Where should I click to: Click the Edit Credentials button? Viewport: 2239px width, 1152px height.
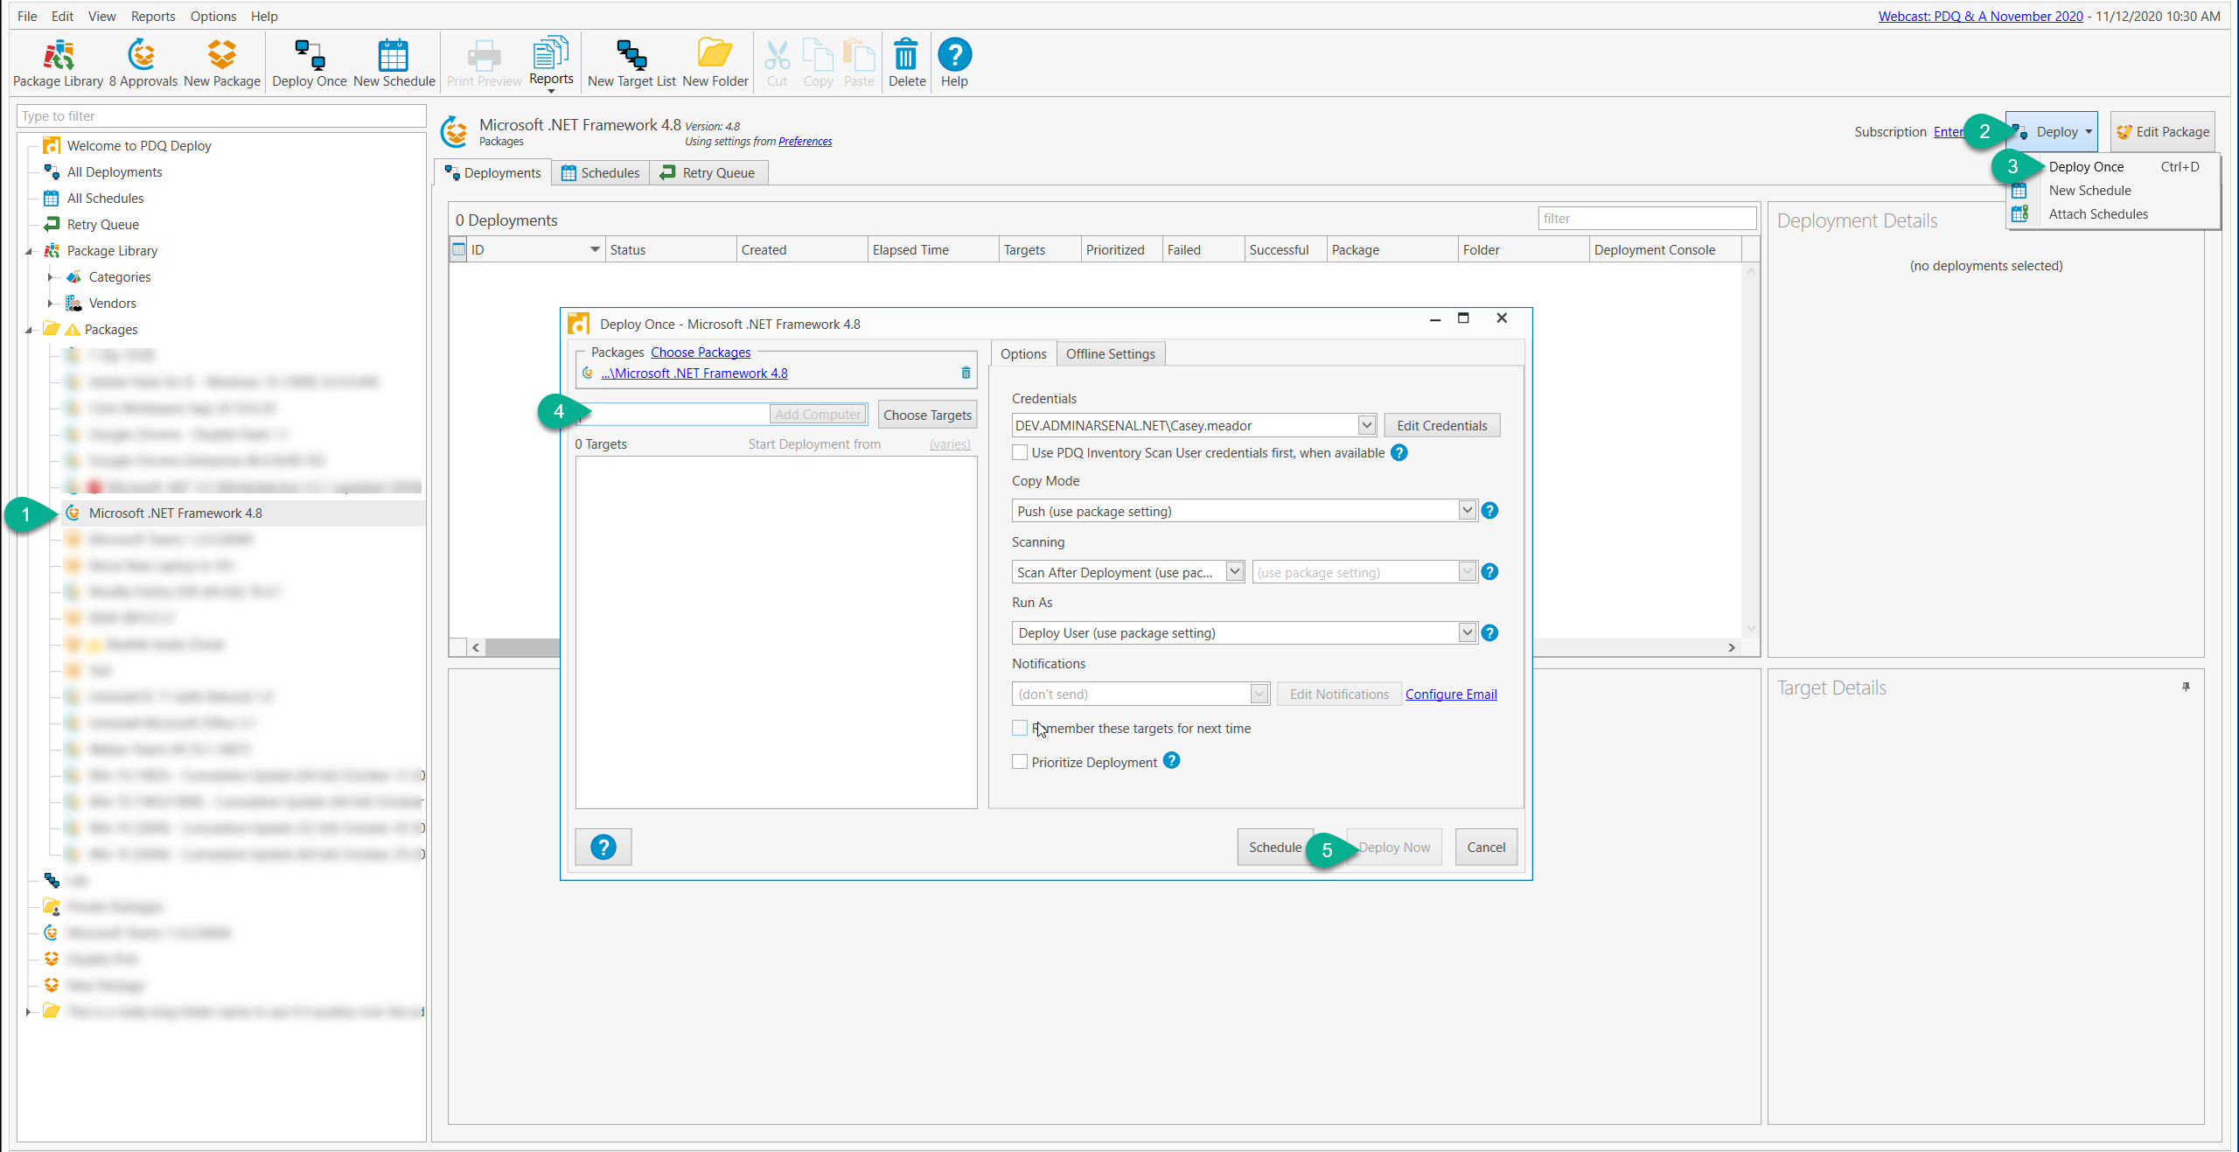click(1441, 426)
